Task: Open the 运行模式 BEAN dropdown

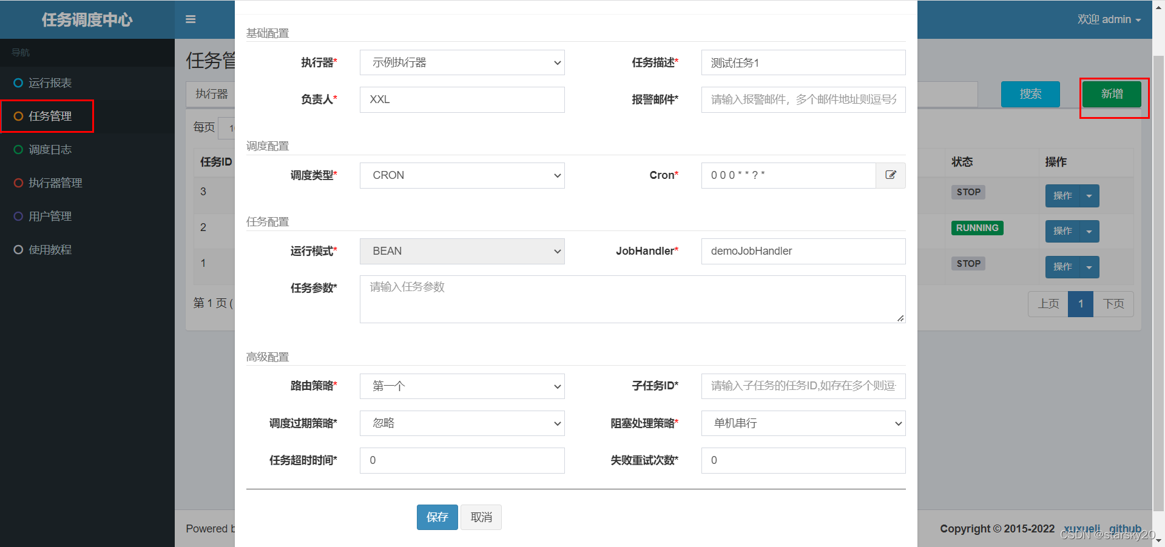Action: click(462, 251)
